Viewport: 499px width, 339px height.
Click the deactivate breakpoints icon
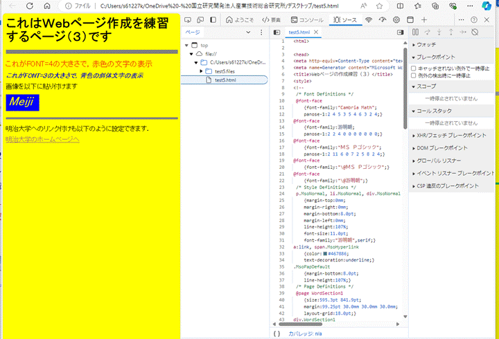pos(475,32)
